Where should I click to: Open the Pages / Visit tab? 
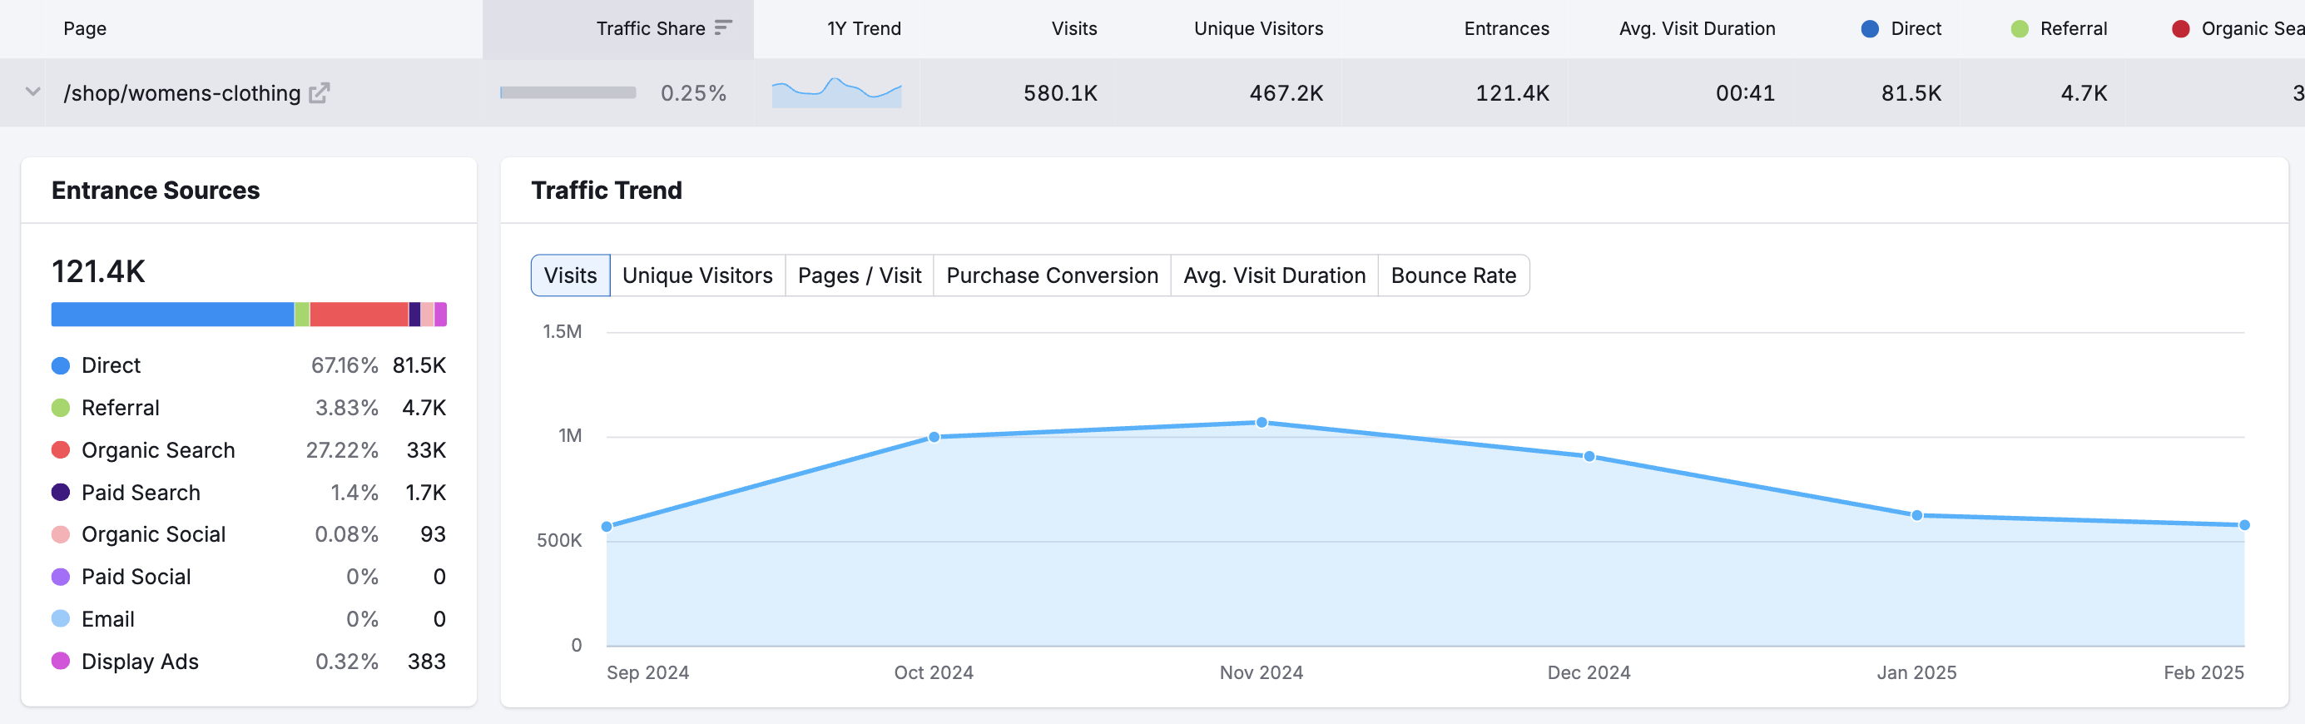tap(859, 275)
